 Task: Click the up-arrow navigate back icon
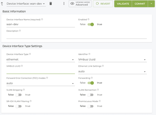tap(2, 4)
